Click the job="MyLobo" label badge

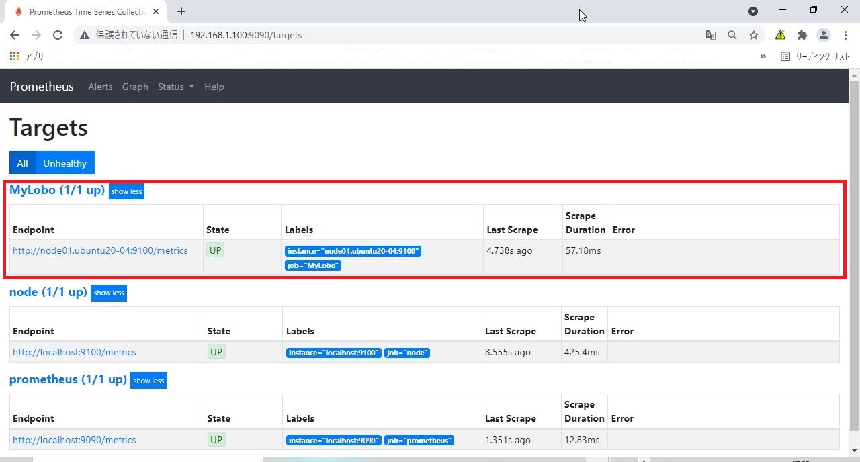pos(313,265)
